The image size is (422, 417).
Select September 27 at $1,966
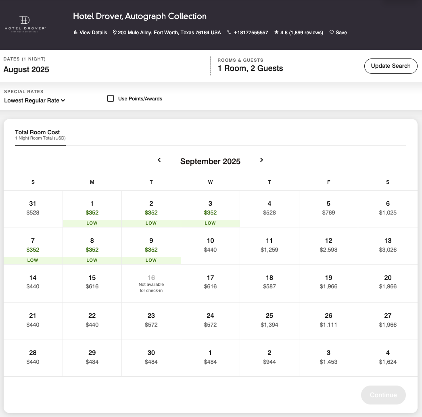pos(388,321)
